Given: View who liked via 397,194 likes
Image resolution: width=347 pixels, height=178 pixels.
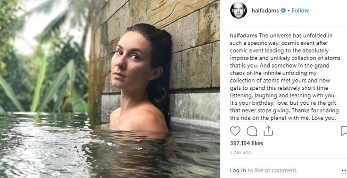Looking at the screenshot, I should point(247,143).
